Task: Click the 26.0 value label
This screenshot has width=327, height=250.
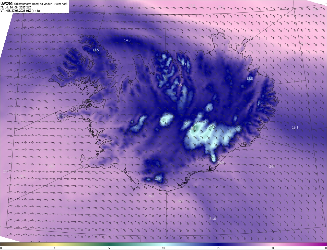Action: [x=220, y=163]
